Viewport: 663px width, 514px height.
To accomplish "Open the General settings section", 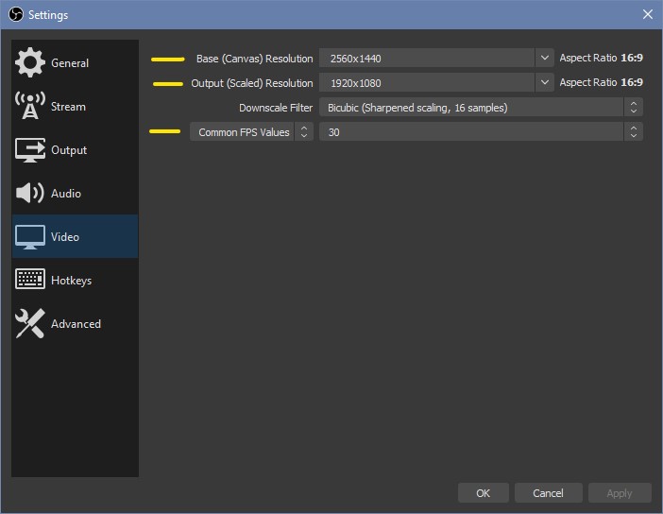I will click(x=75, y=62).
